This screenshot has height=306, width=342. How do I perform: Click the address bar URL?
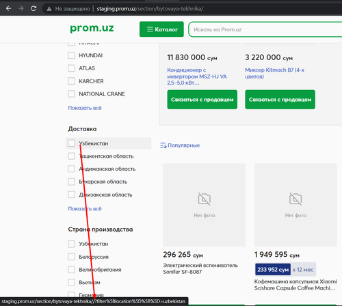pyautogui.click(x=150, y=9)
